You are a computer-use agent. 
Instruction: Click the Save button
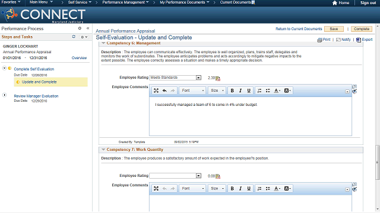click(x=334, y=29)
